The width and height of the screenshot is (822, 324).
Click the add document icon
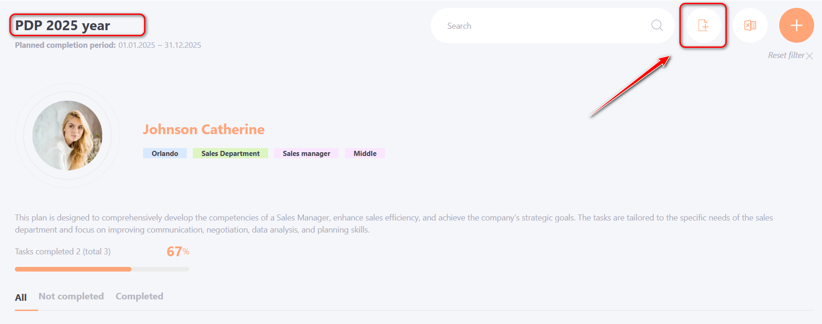coord(703,26)
